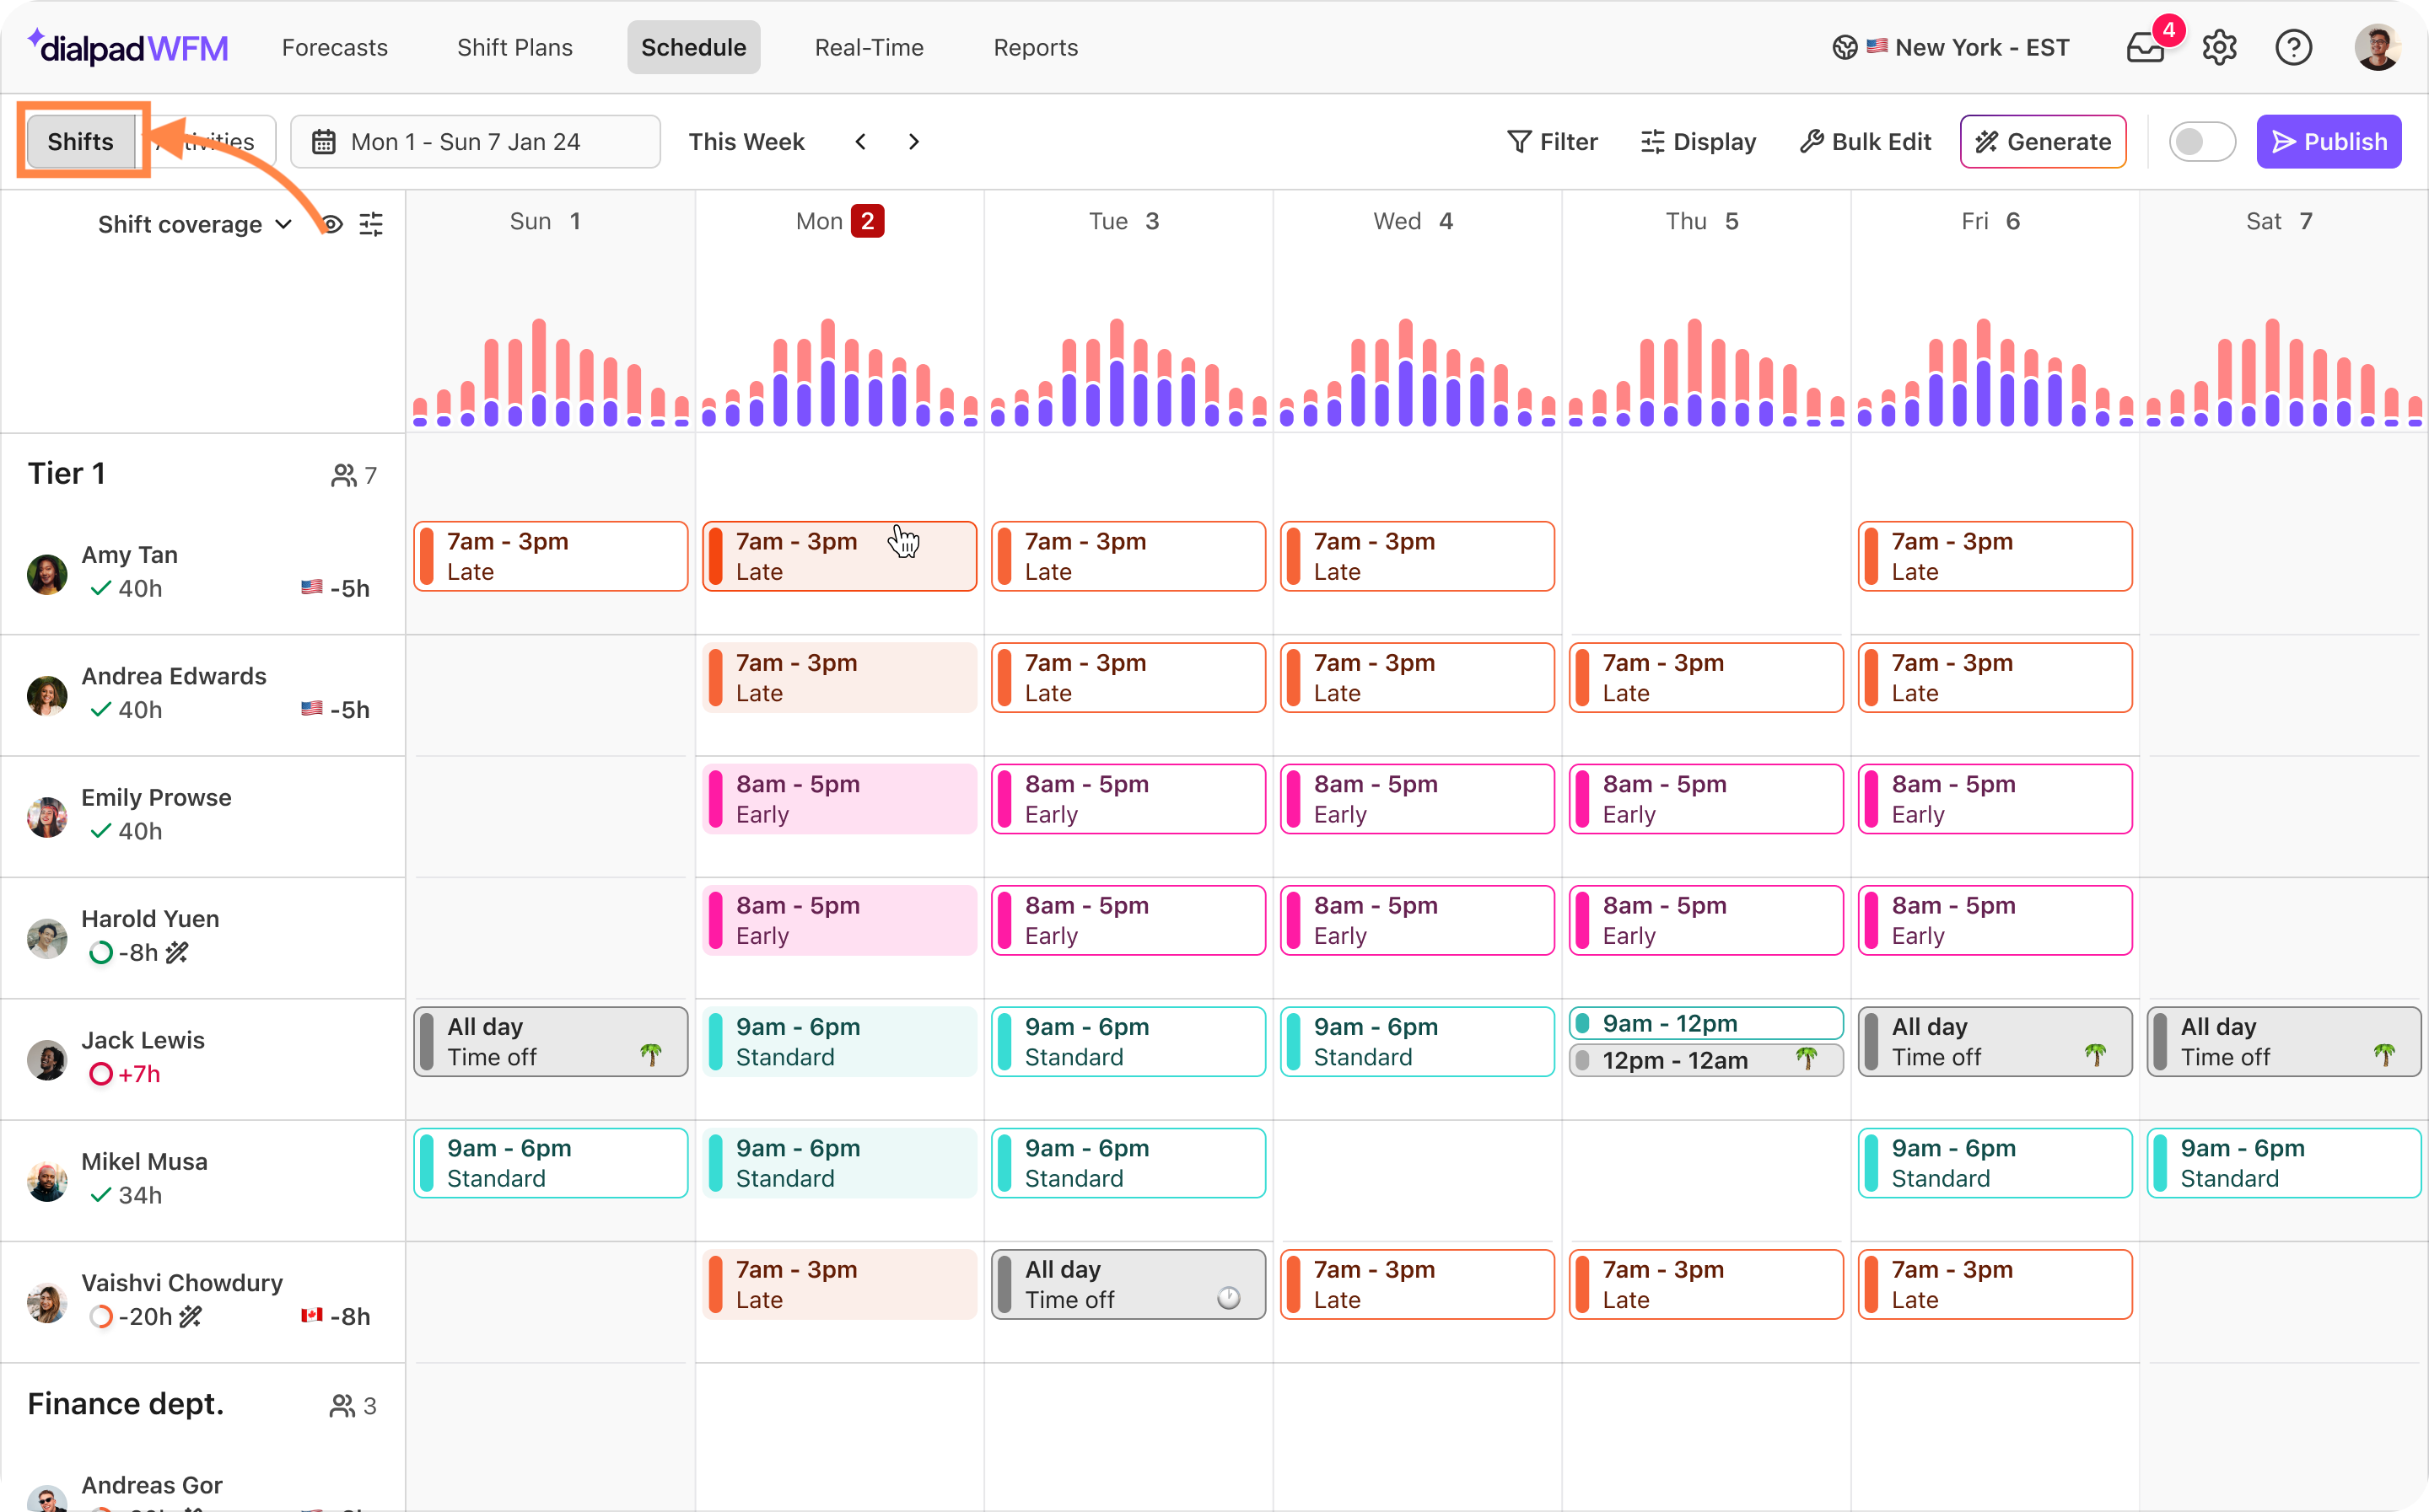Click the Monday 2 alerts badge

click(x=867, y=221)
